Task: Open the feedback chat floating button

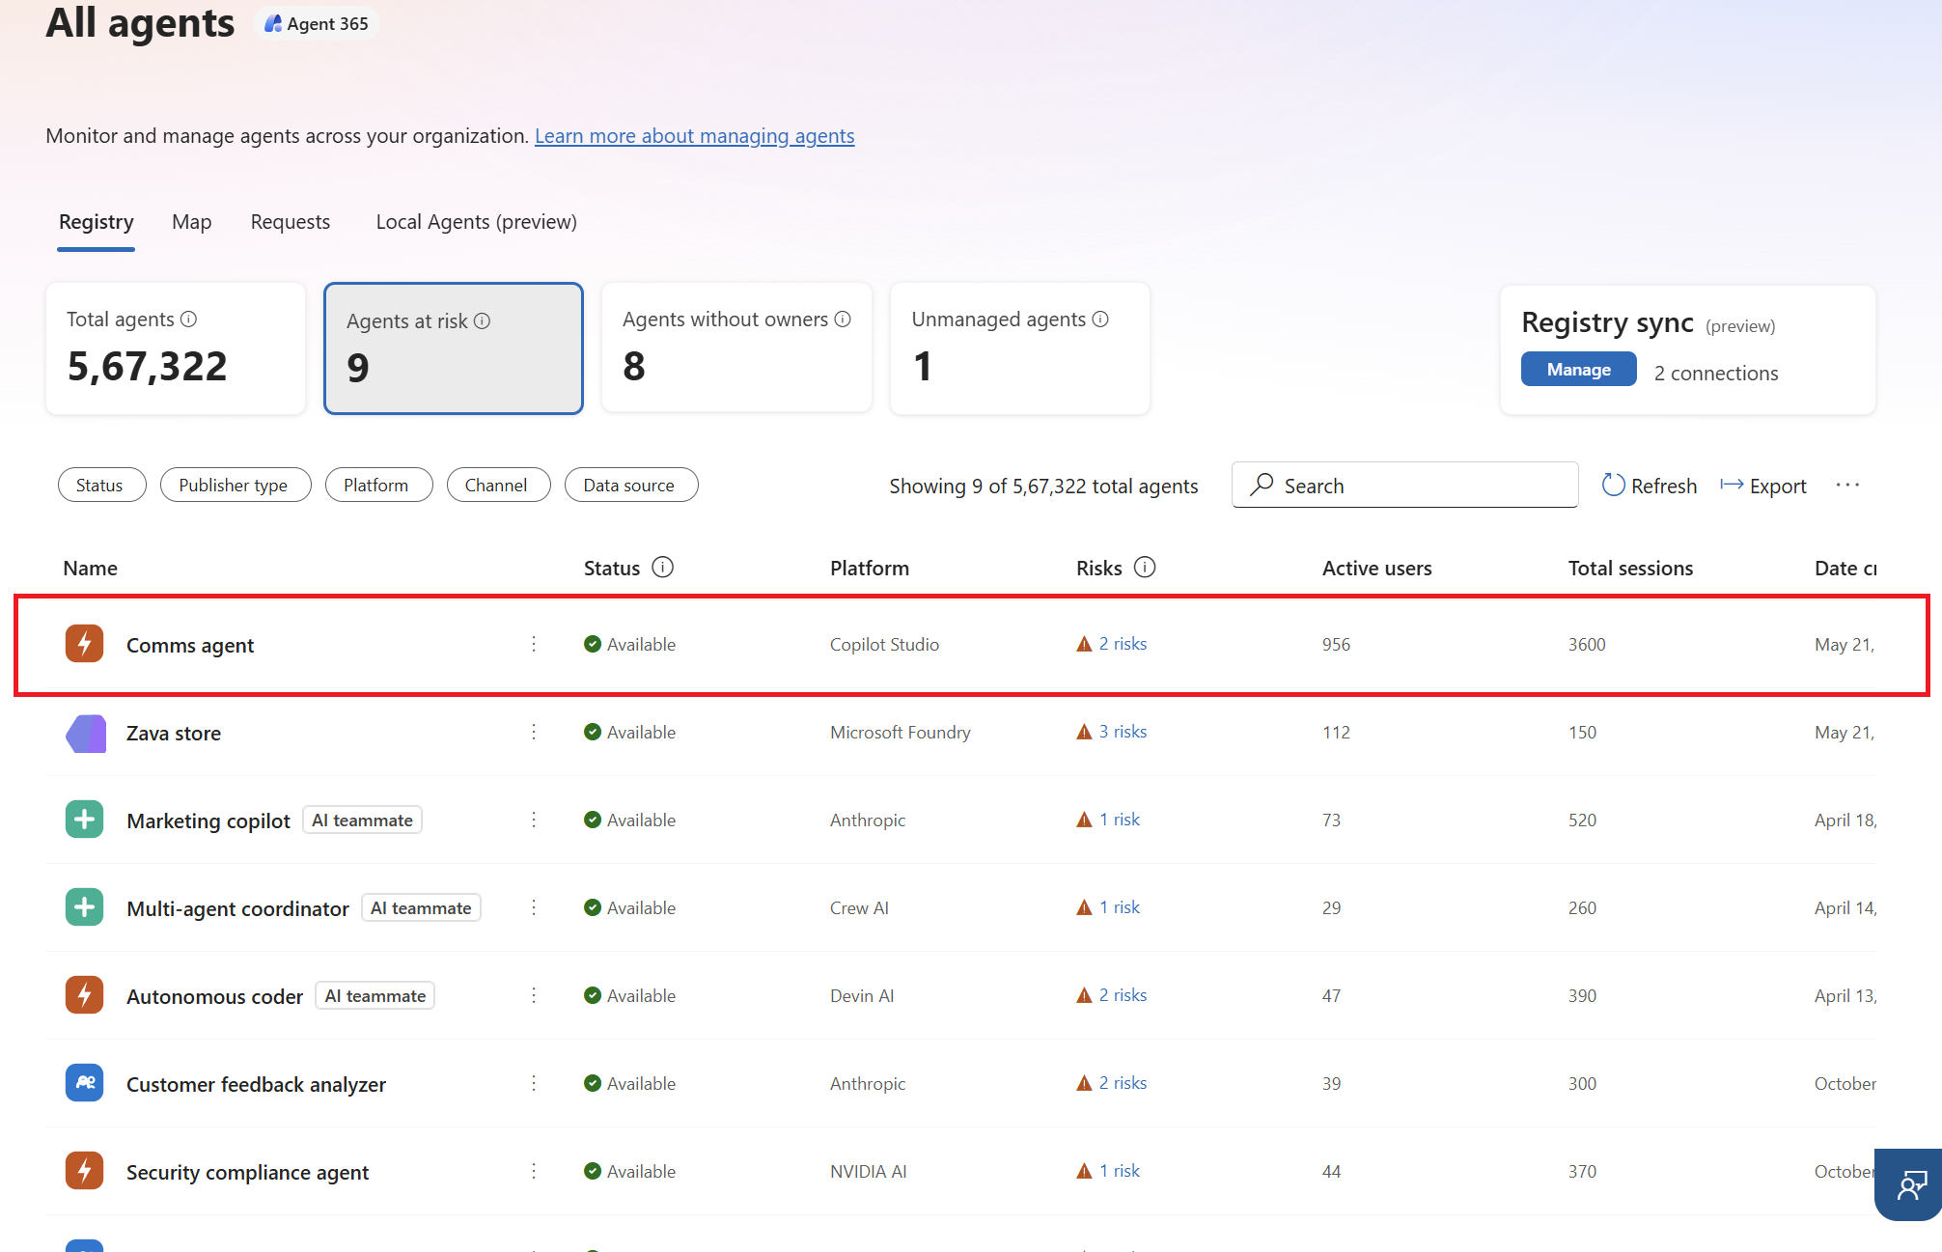Action: [x=1909, y=1184]
